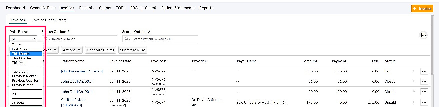Image resolution: width=439 pixels, height=107 pixels.
Task: Click the Generate Claims button
Action: [100, 50]
